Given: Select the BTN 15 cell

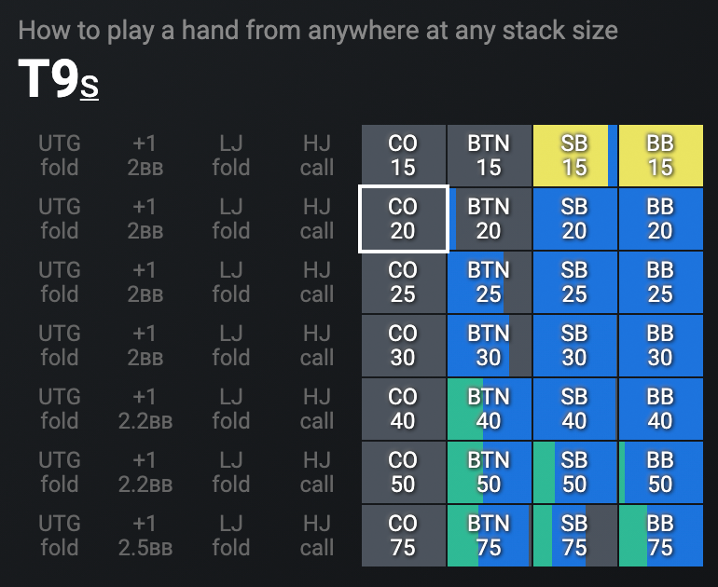Looking at the screenshot, I should coord(489,156).
